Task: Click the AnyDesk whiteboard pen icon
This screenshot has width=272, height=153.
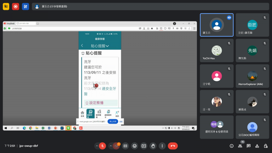Action: click(x=189, y=29)
